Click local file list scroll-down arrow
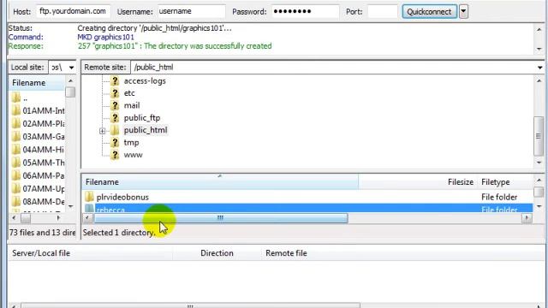 point(70,206)
